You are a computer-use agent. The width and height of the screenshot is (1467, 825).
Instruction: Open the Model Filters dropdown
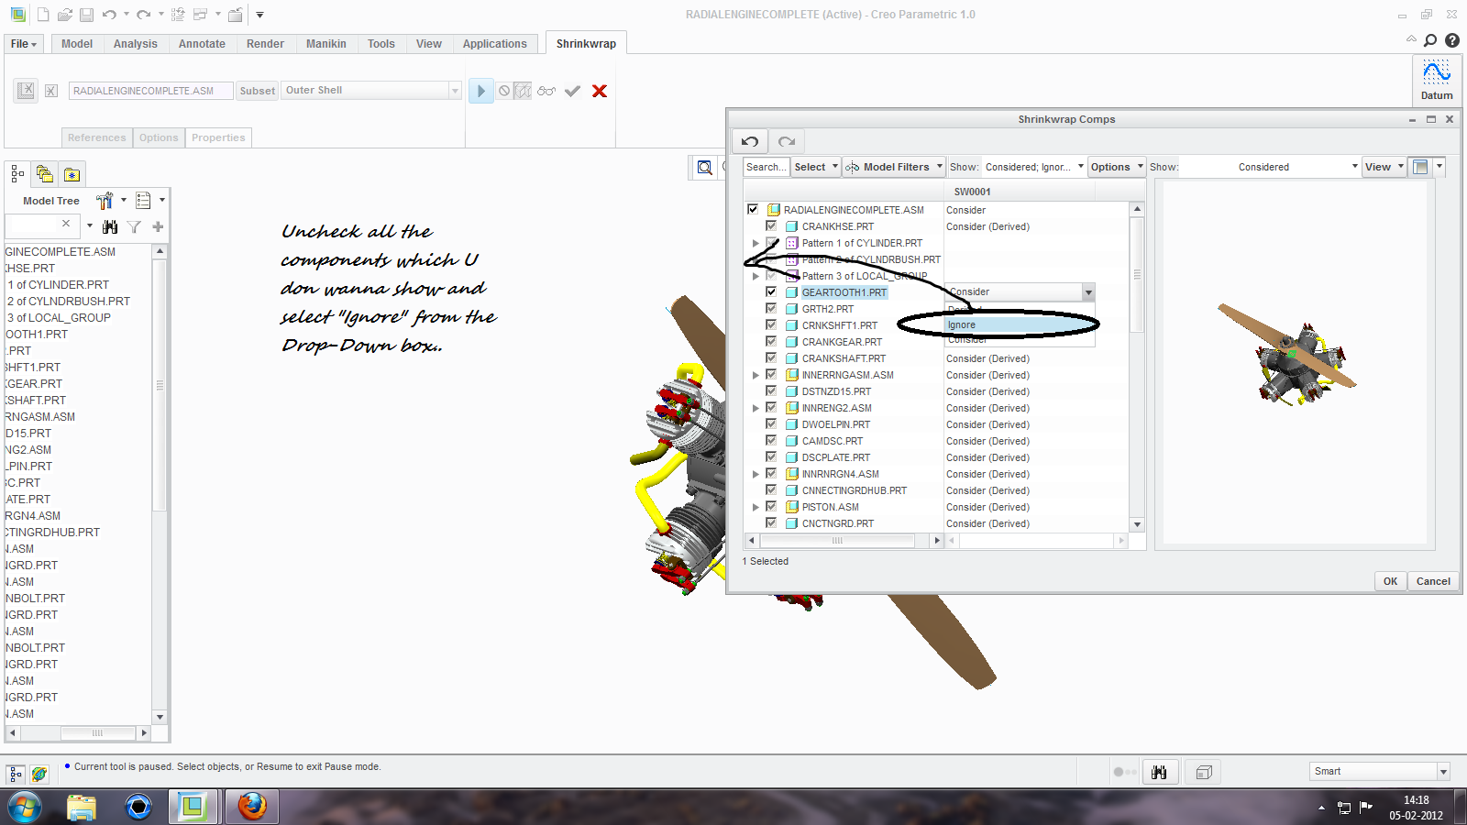[894, 167]
